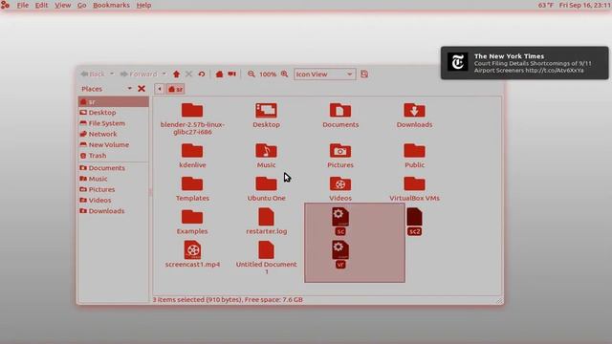Select the restarter.log file
The image size is (612, 344).
pyautogui.click(x=266, y=221)
